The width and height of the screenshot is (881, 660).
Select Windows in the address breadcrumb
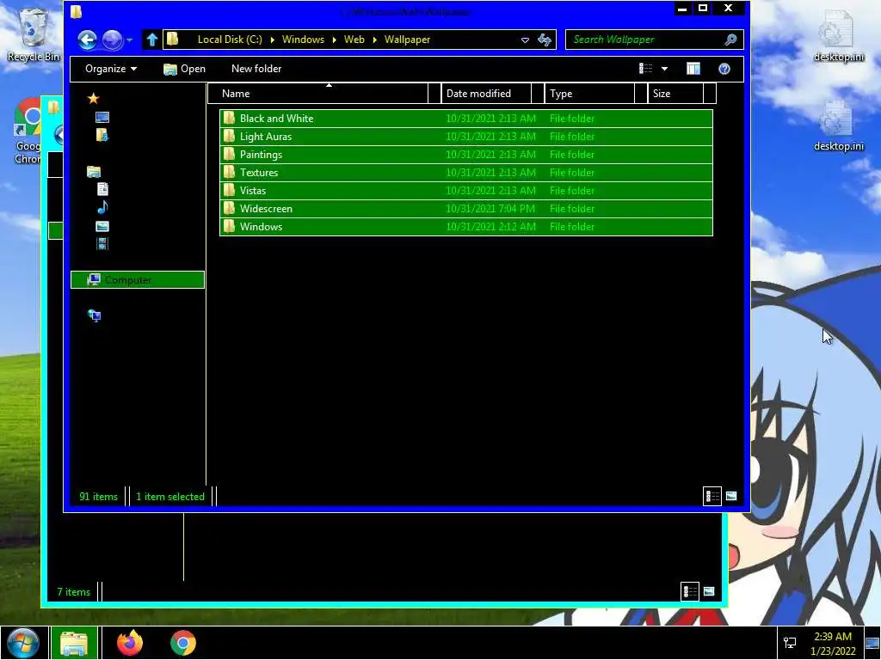pos(303,40)
